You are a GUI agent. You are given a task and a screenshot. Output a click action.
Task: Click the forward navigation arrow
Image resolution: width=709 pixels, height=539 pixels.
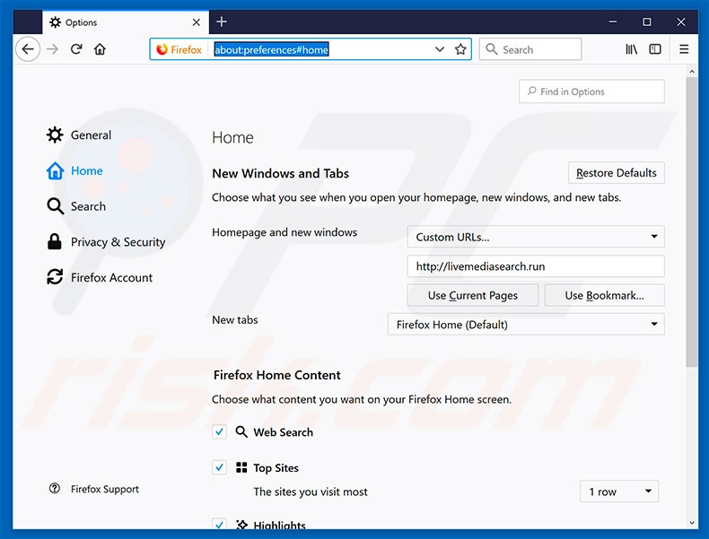[x=52, y=49]
